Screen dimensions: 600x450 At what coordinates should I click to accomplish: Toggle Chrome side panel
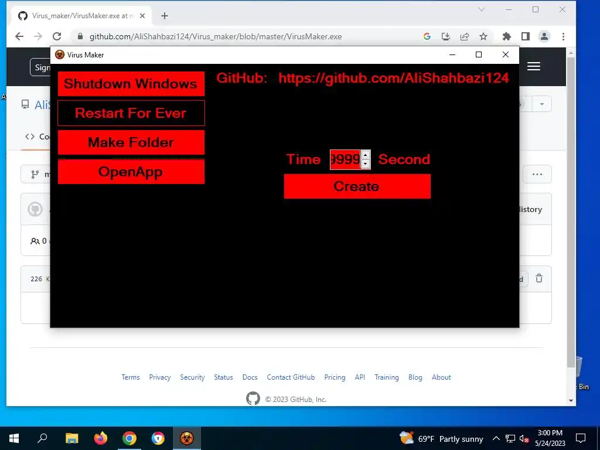[526, 36]
